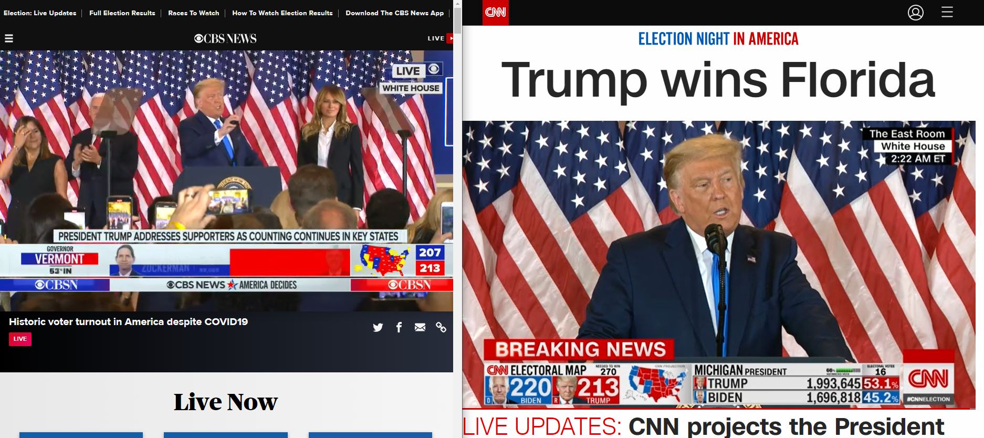Image resolution: width=984 pixels, height=438 pixels.
Task: Share video via email icon
Action: click(420, 327)
